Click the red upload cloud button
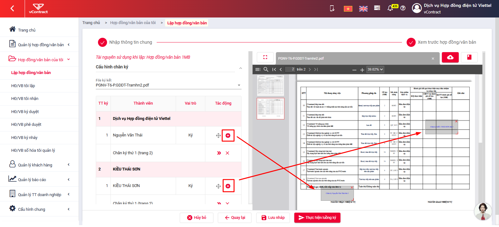Screen dimensions: 499x227 pos(450,57)
